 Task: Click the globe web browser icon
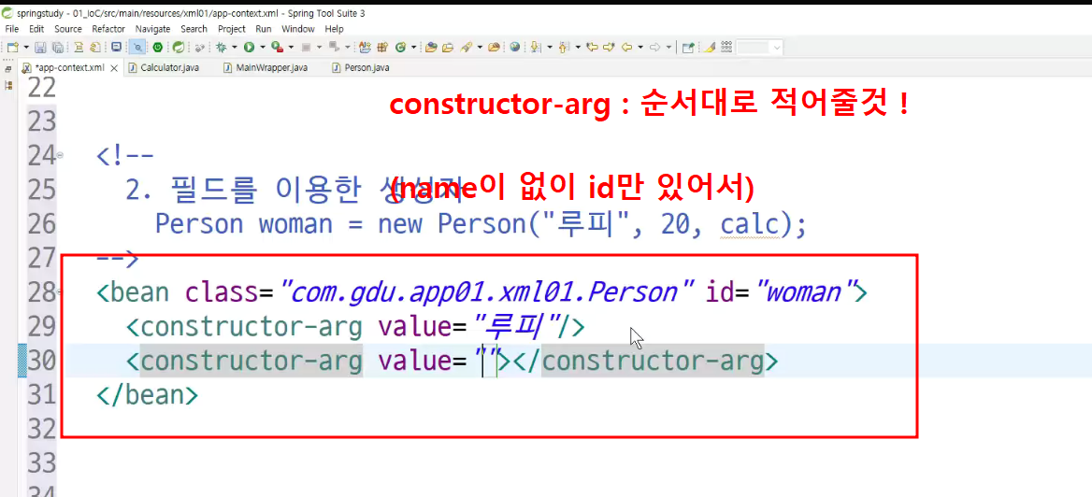tap(514, 48)
